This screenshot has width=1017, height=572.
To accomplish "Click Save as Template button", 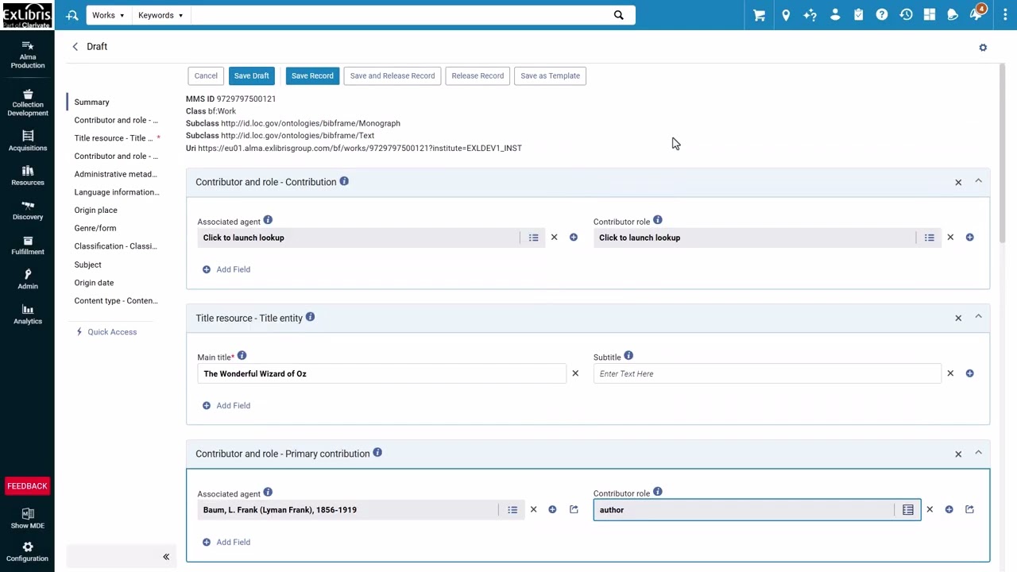I will click(x=550, y=75).
